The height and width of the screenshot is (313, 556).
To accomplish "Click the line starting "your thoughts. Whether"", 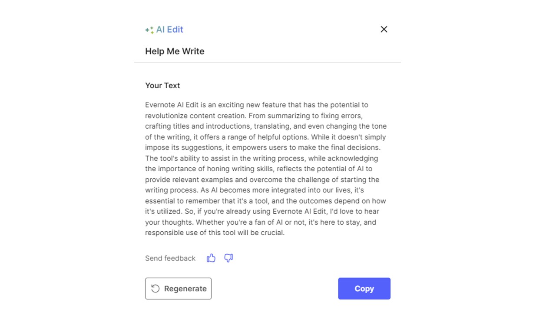I will coord(260,222).
